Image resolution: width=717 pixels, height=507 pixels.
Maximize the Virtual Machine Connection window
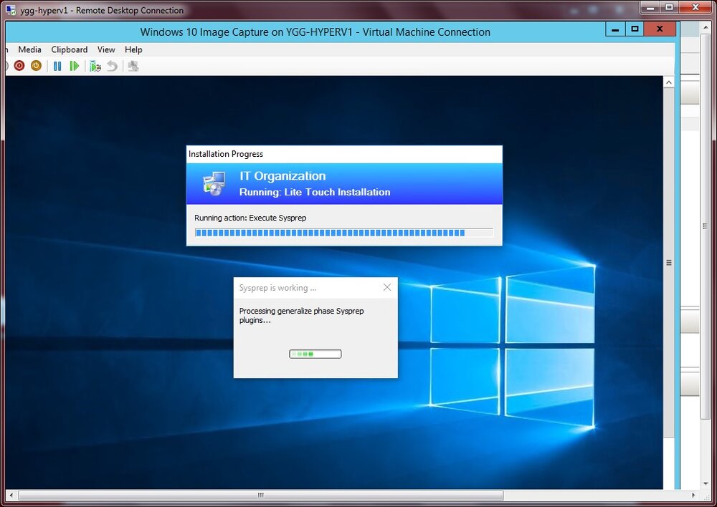(x=635, y=29)
